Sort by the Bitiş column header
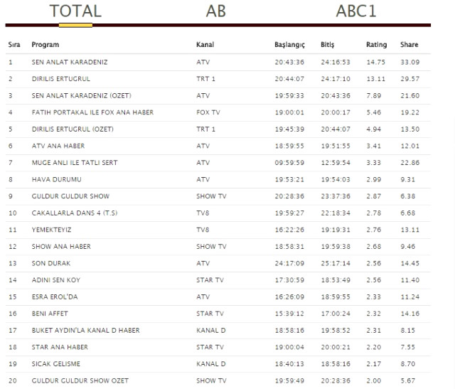The width and height of the screenshot is (455, 389). [x=327, y=45]
